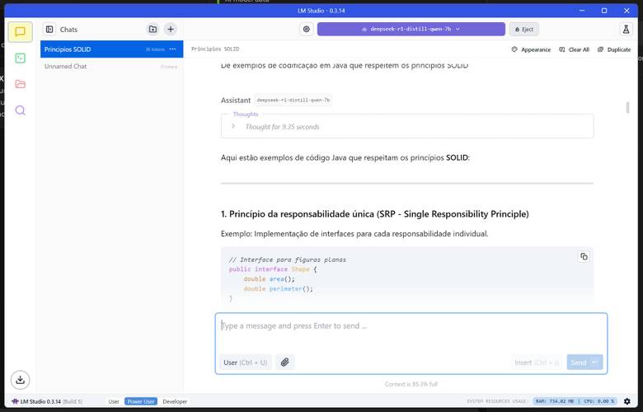Maximize the LM Studio window
This screenshot has height=412, width=643.
pyautogui.click(x=604, y=11)
